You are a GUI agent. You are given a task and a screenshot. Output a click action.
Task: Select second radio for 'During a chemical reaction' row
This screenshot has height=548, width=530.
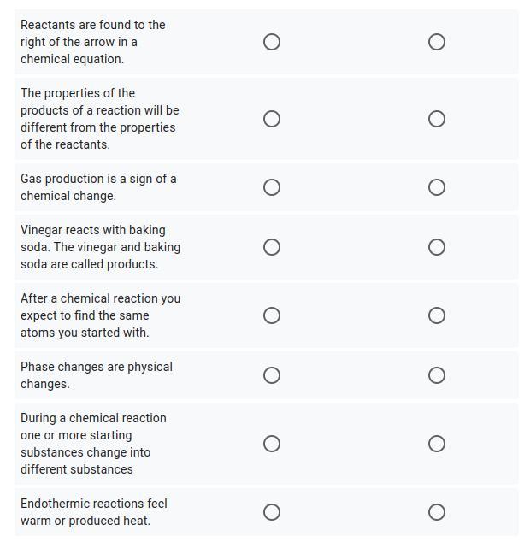[x=436, y=444]
